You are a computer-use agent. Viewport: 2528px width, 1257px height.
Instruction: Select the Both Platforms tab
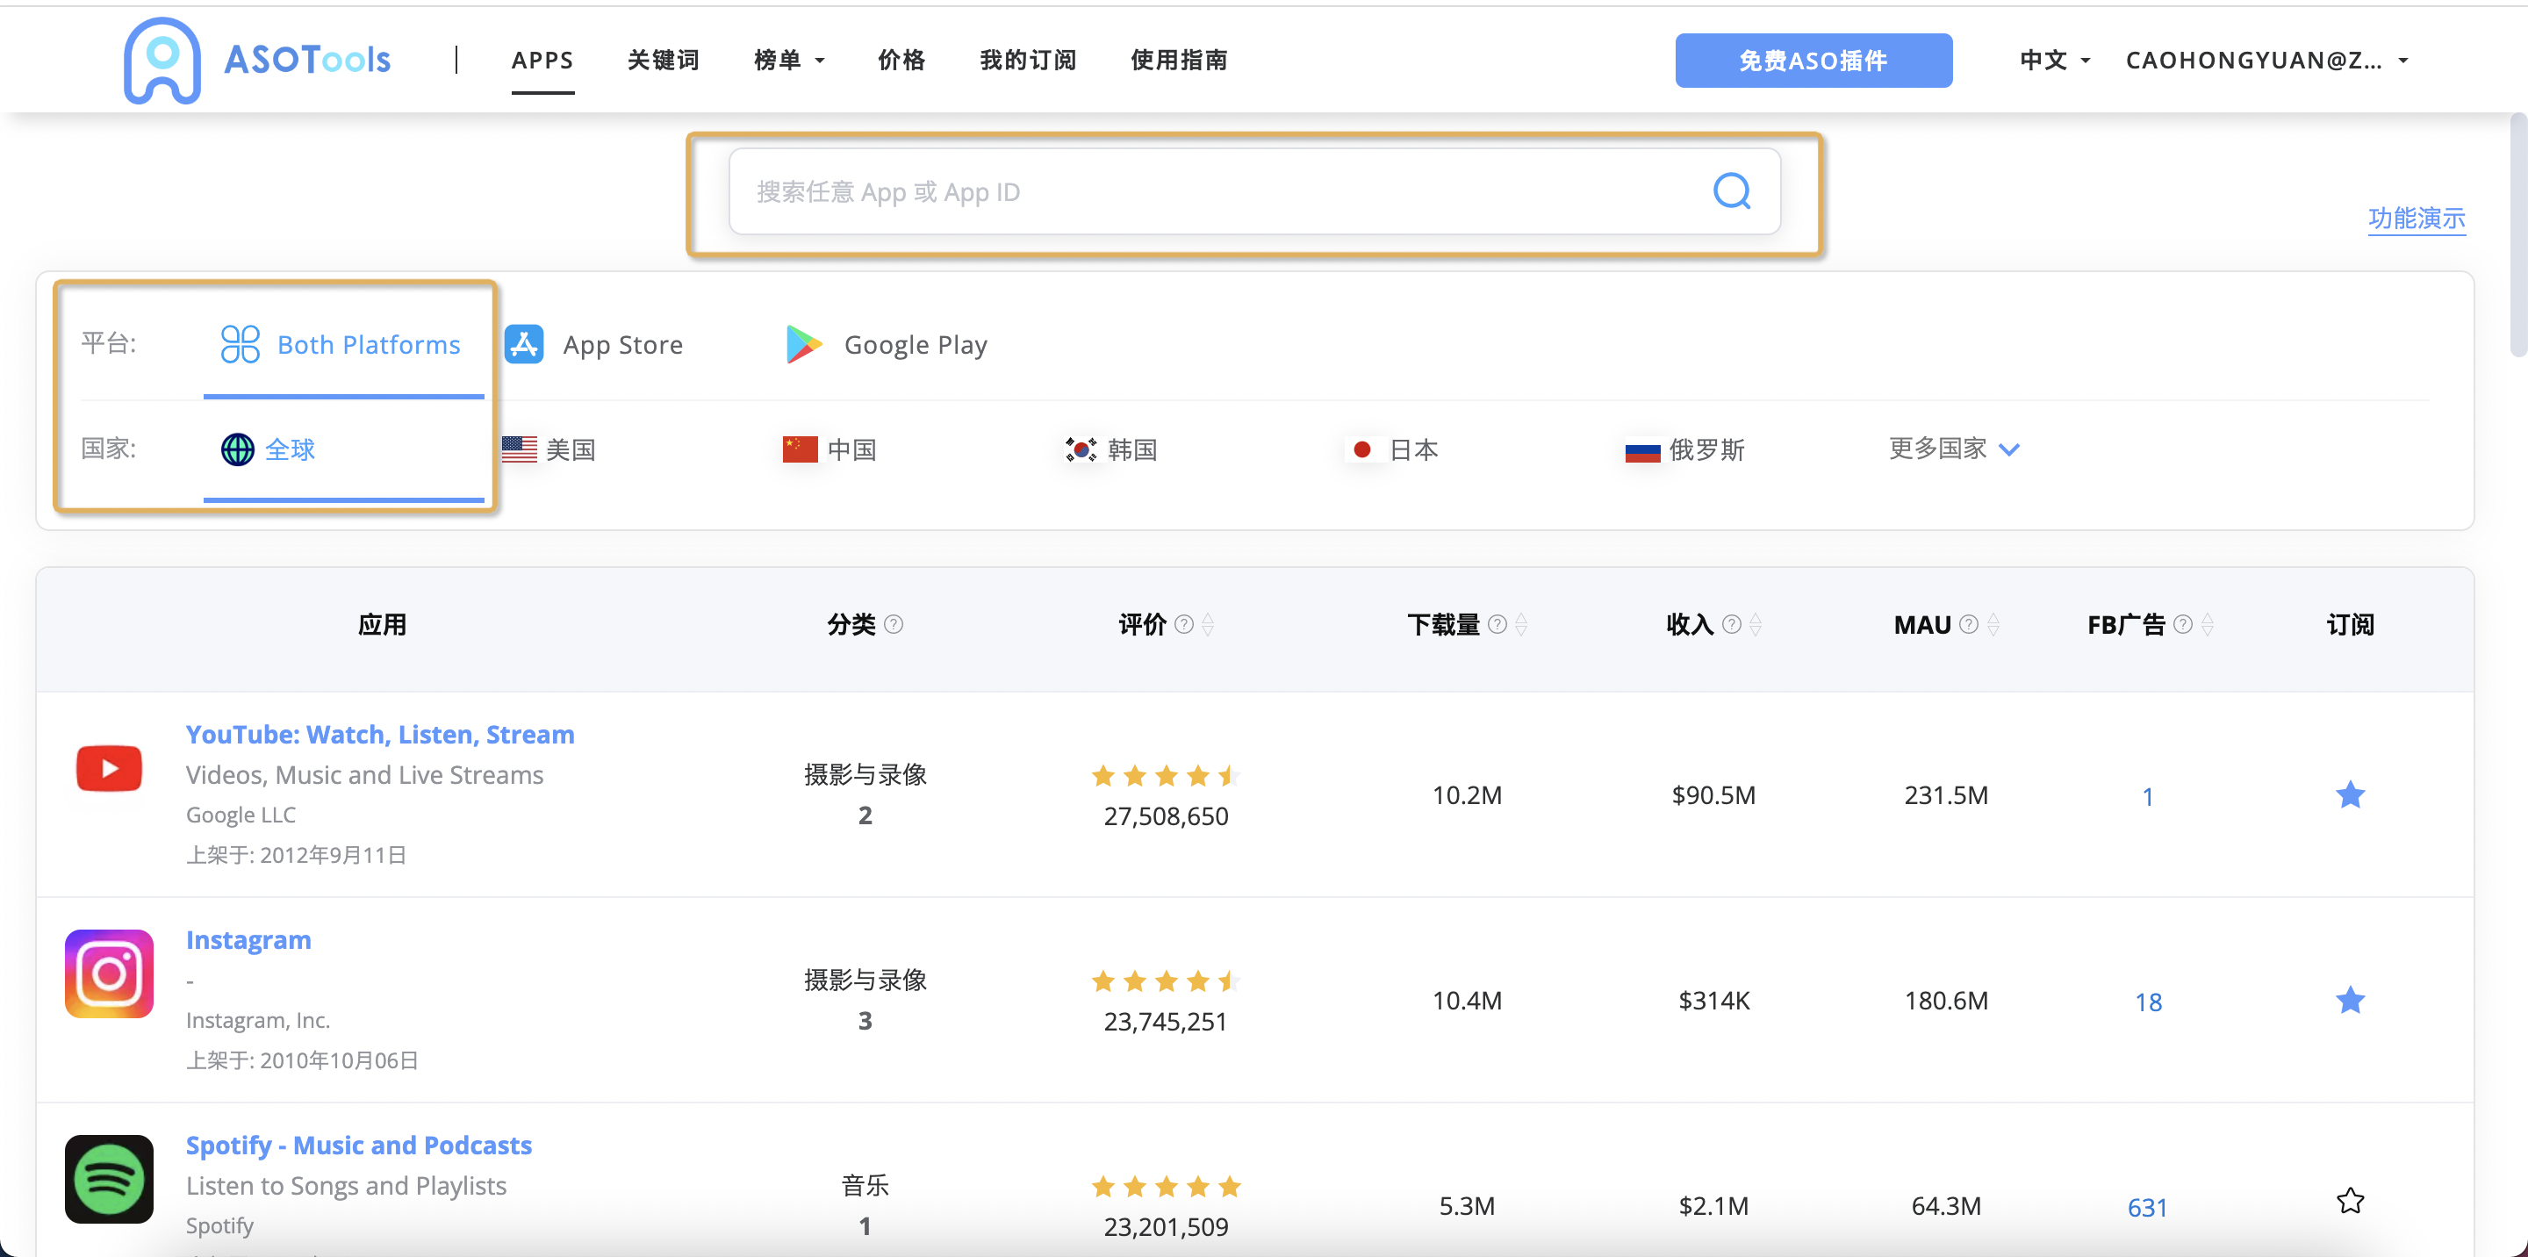tap(343, 344)
